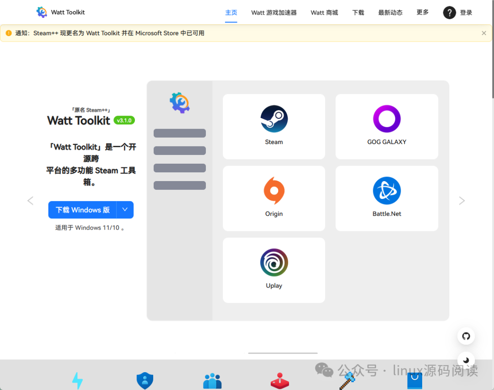The width and height of the screenshot is (494, 390).
Task: Click the gear-wrench logo in preview sidebar
Action: (180, 103)
